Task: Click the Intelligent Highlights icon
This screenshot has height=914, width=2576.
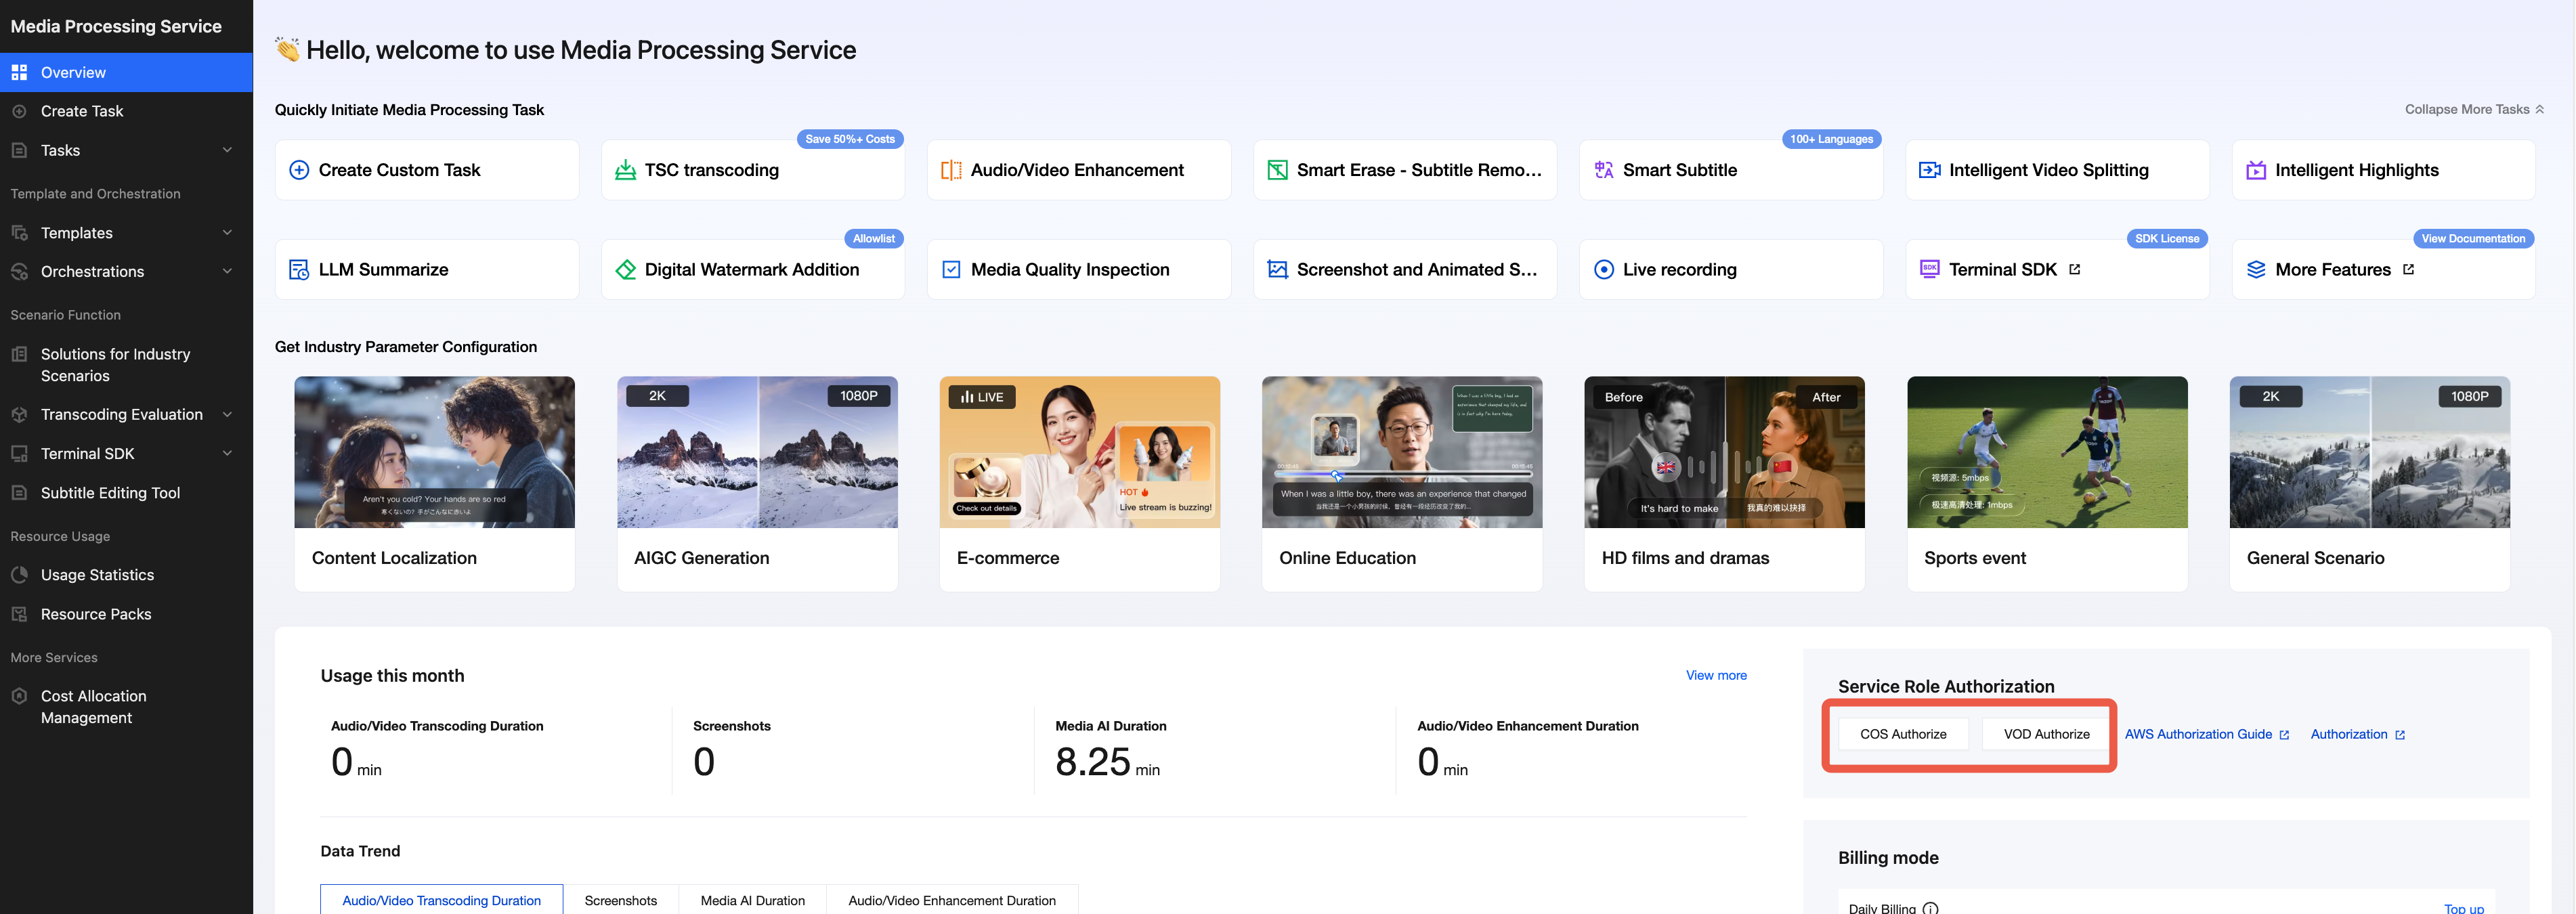Action: coord(2255,170)
